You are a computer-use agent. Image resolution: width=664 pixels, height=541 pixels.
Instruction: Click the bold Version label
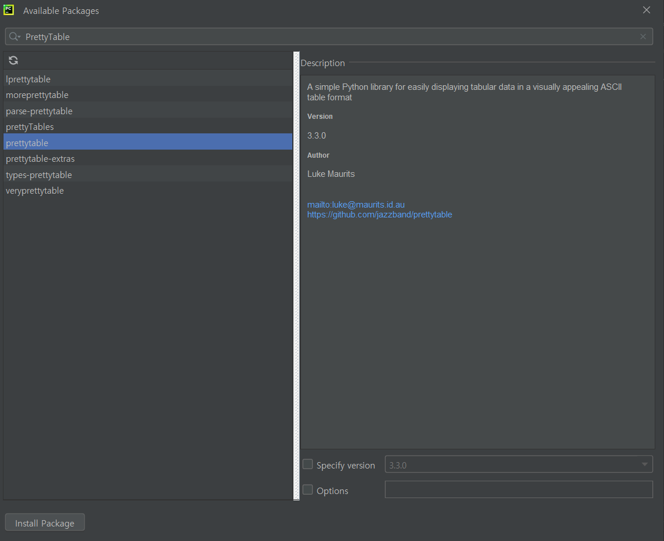pos(320,117)
